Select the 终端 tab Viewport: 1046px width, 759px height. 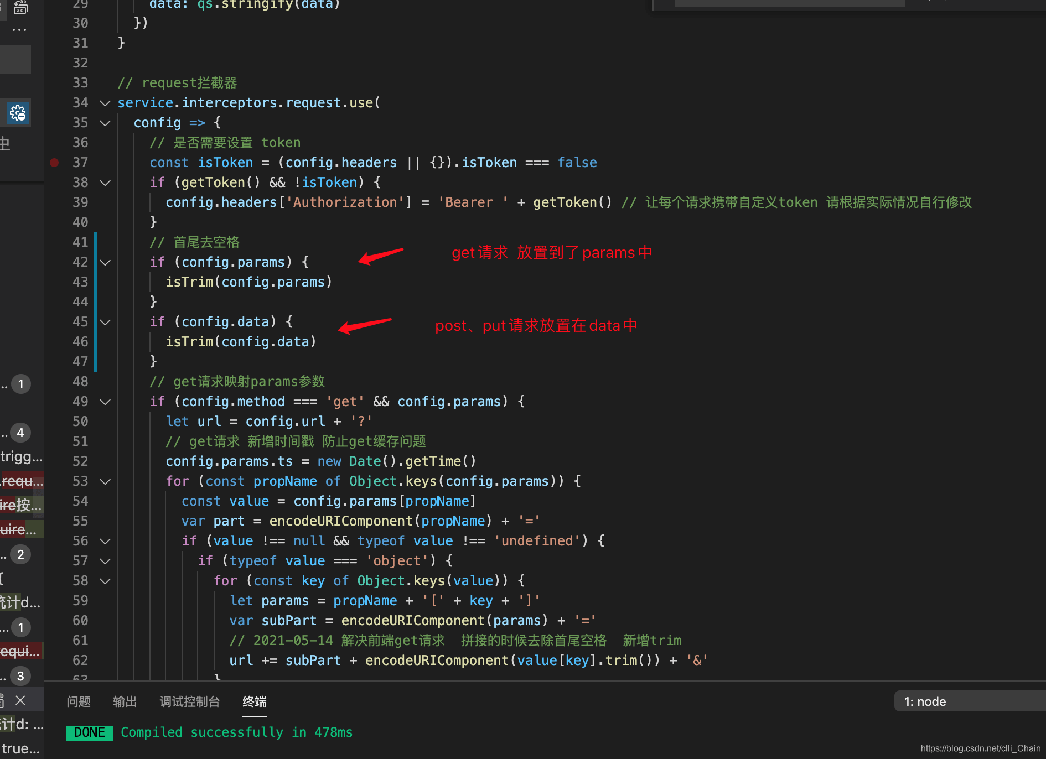point(255,701)
